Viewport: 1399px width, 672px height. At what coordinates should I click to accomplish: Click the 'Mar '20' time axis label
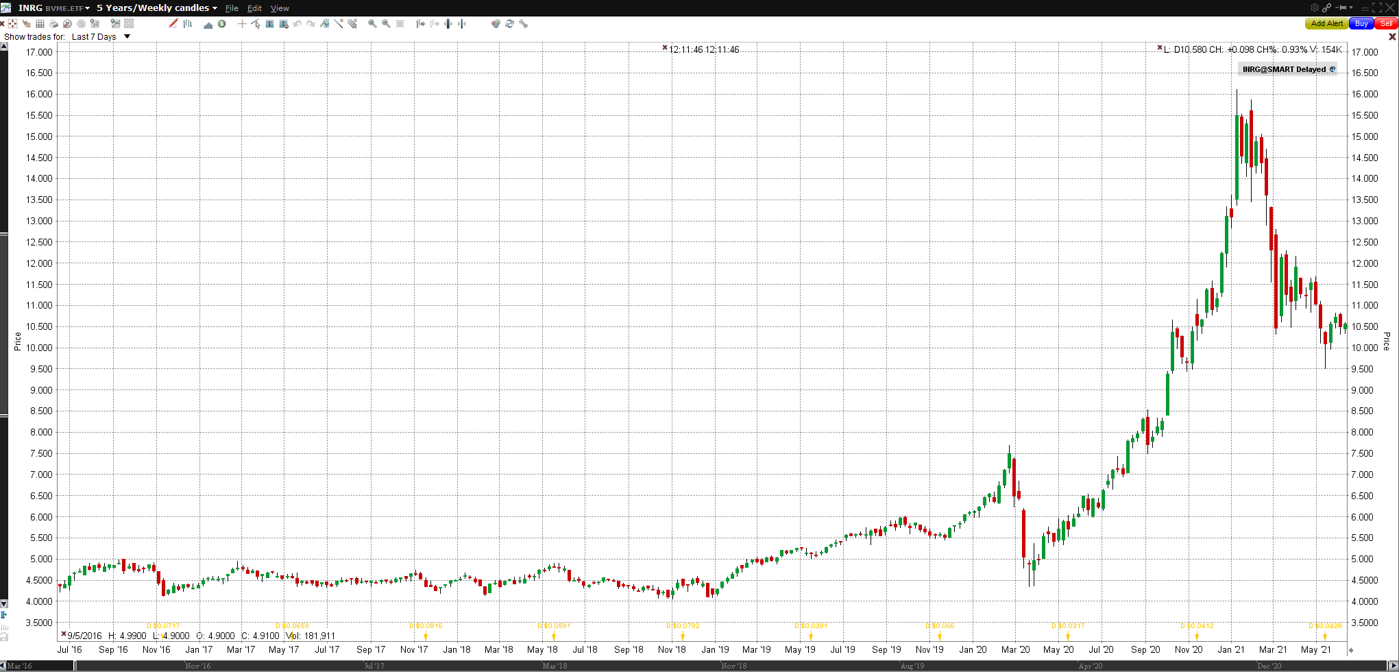pyautogui.click(x=1015, y=649)
